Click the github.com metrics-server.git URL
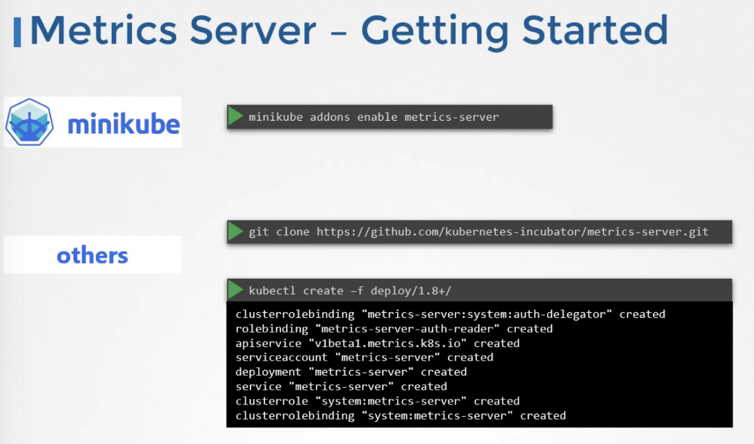 (x=512, y=232)
